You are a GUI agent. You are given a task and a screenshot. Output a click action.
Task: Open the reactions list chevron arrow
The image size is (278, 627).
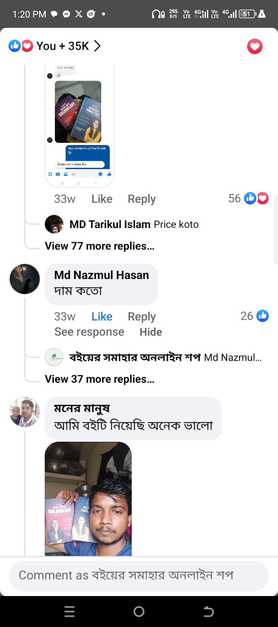[97, 46]
